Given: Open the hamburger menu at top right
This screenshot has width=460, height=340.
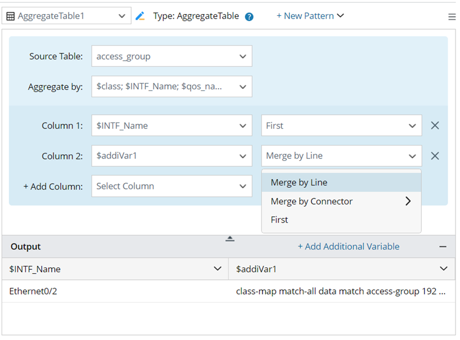Looking at the screenshot, I should 452,17.
